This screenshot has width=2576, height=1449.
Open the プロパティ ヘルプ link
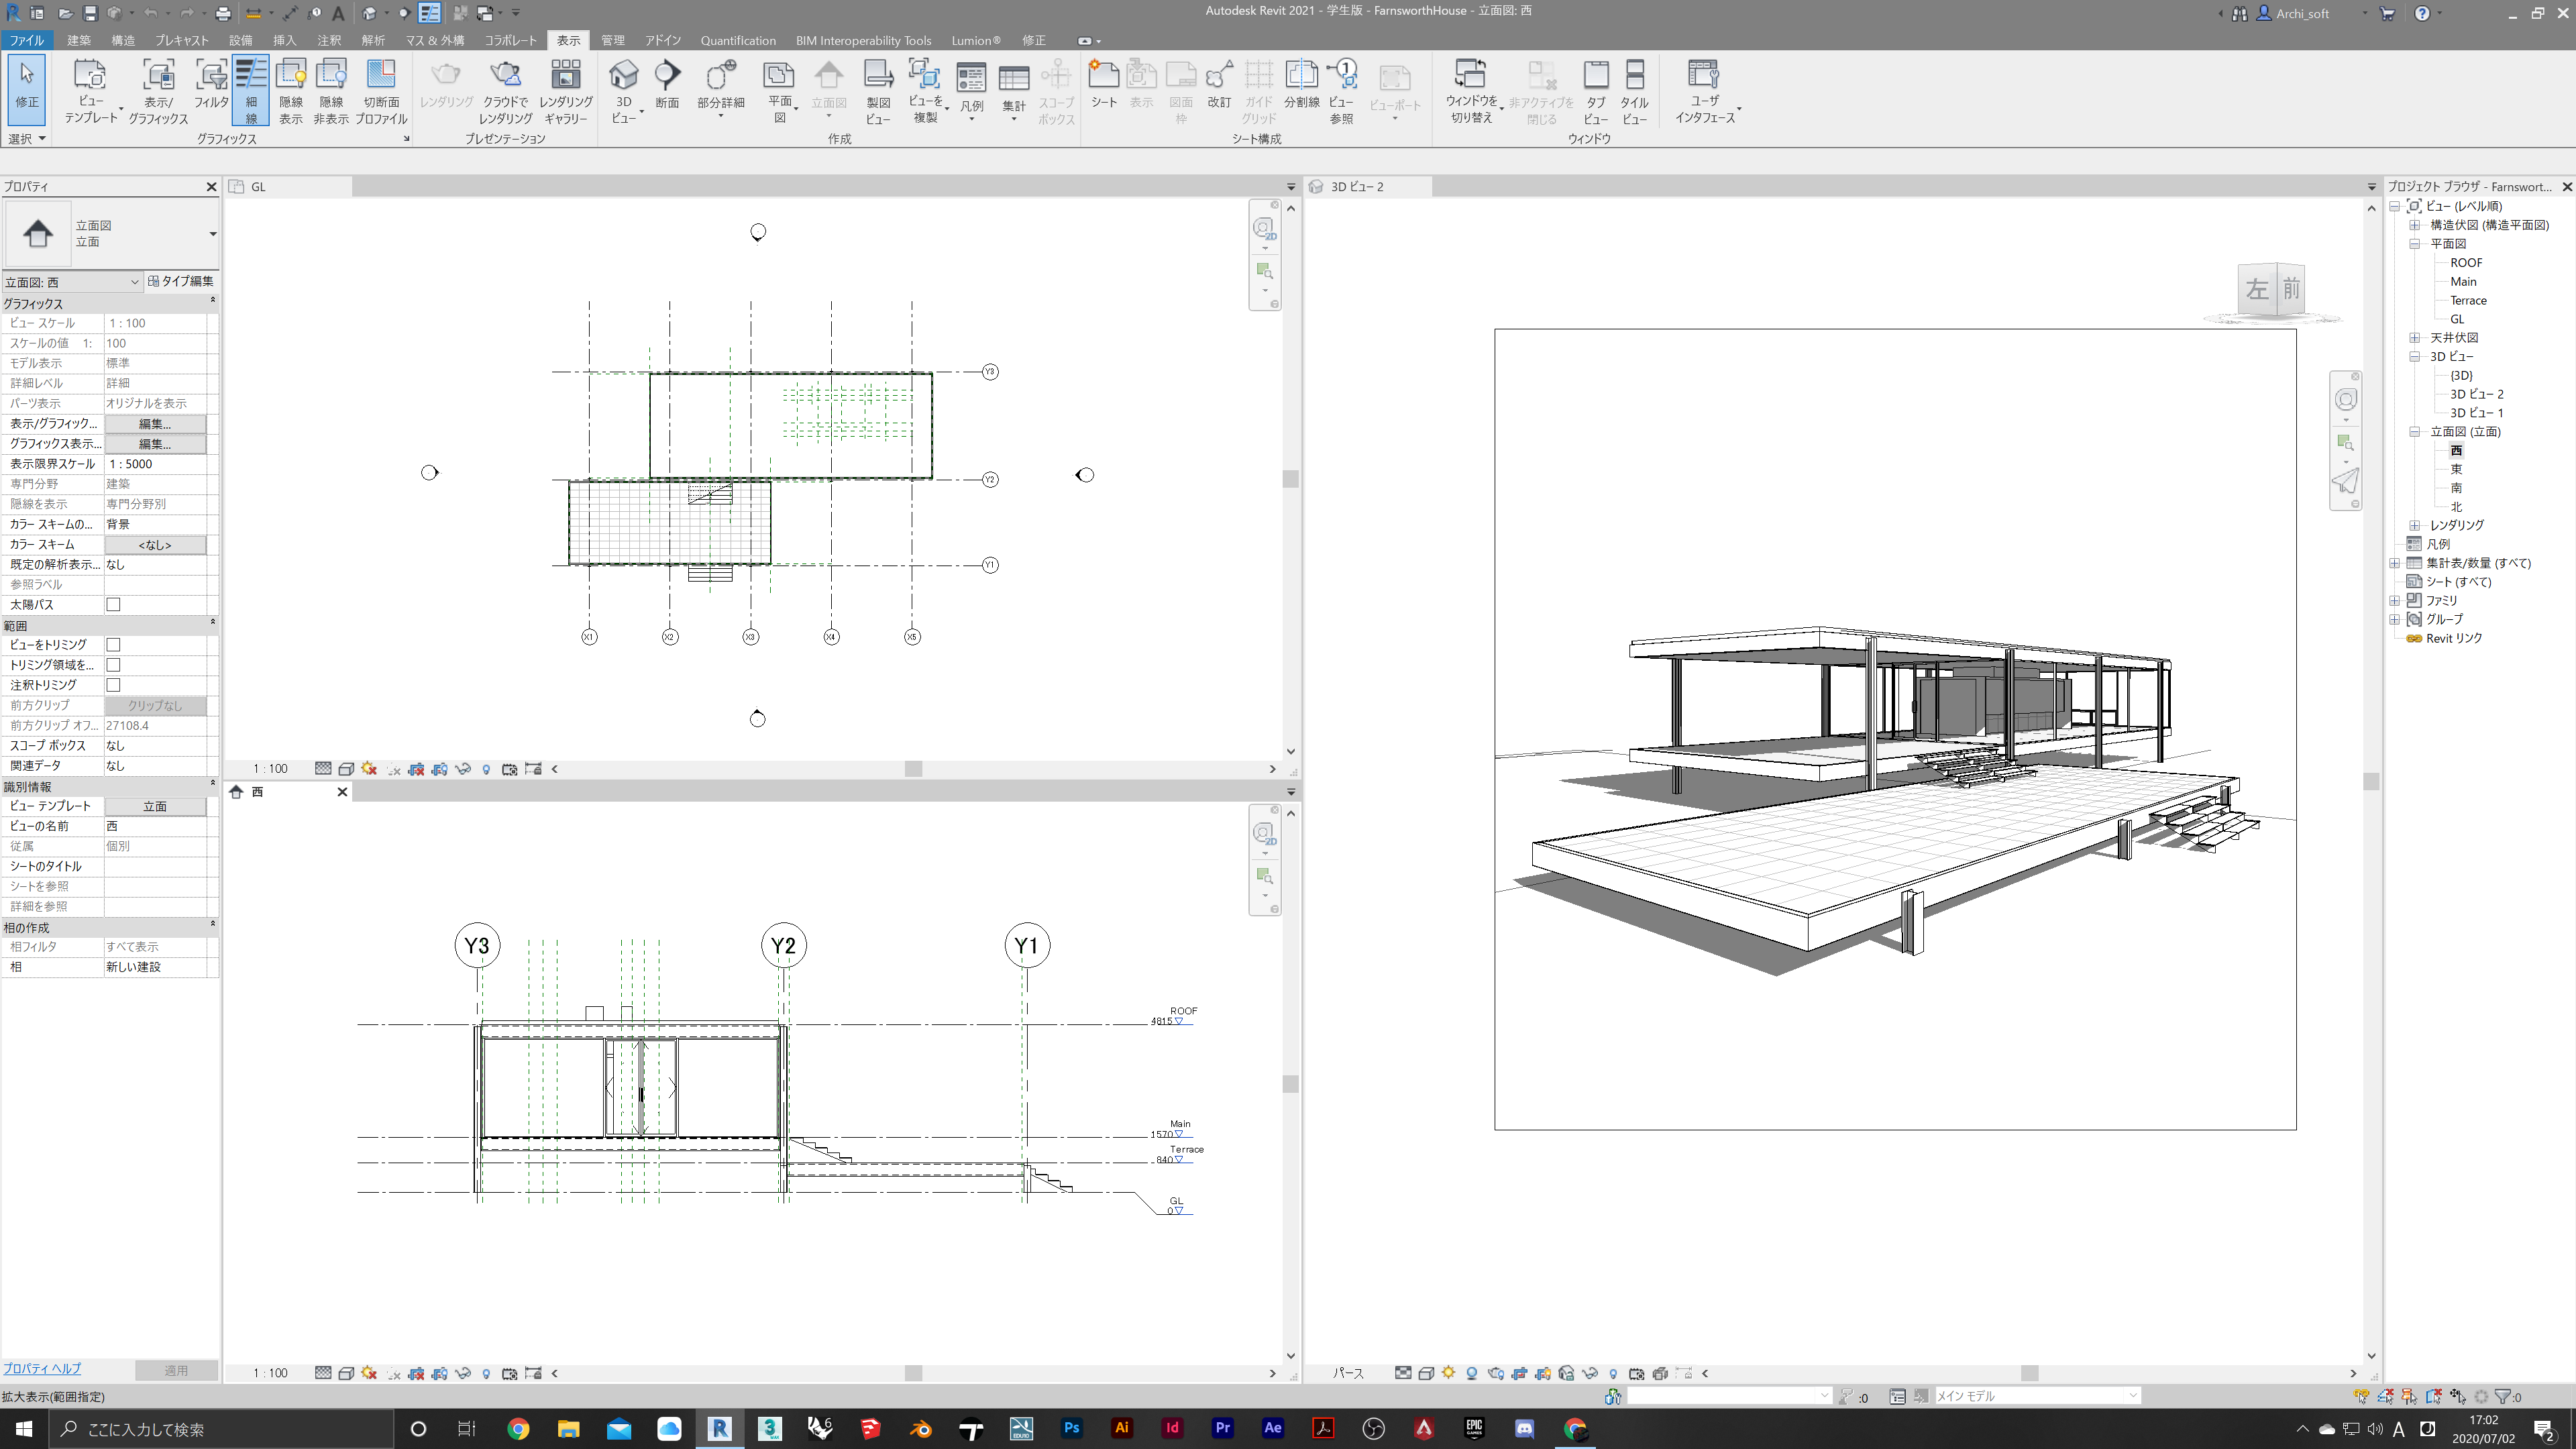pyautogui.click(x=42, y=1368)
